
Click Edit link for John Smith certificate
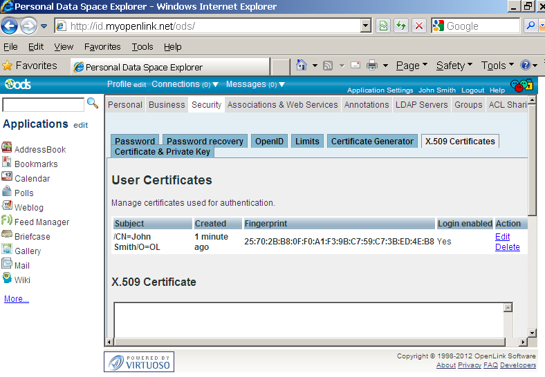(503, 237)
